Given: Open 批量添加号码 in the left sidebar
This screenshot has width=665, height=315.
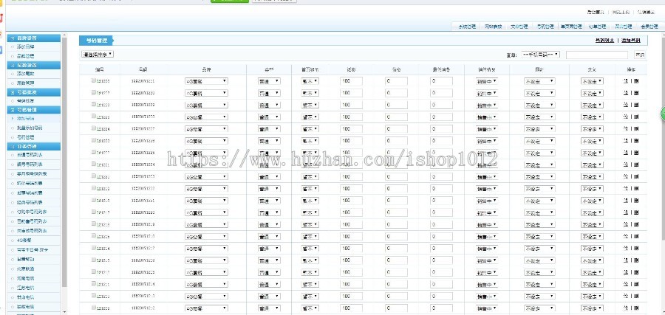Looking at the screenshot, I should 30,128.
